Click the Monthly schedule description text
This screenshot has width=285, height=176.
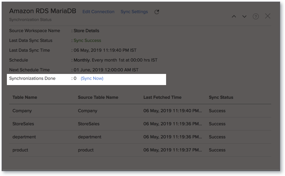click(x=115, y=60)
